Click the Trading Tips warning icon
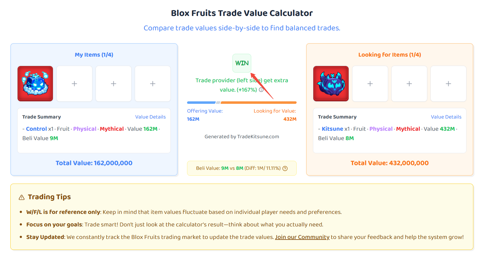This screenshot has width=484, height=253. 22,197
